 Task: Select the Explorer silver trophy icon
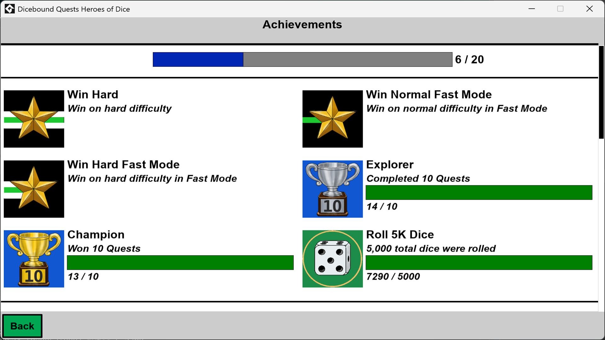[332, 189]
